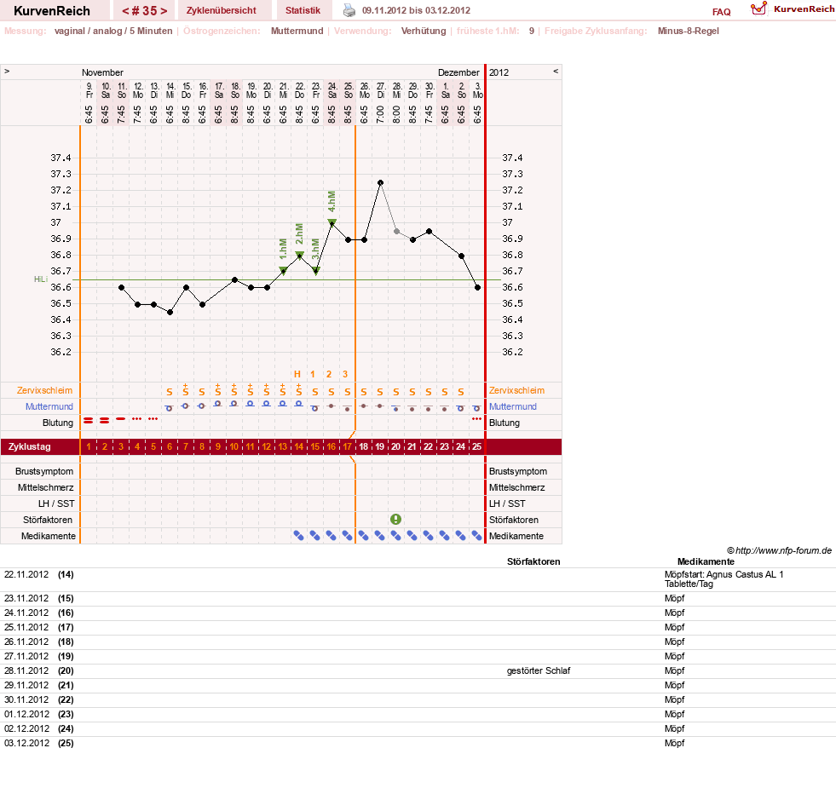Click cycle day 20 in Zyklustag row
This screenshot has width=836, height=794.
tap(395, 446)
